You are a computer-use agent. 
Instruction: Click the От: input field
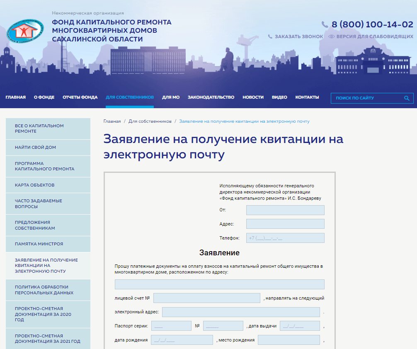tap(285, 210)
